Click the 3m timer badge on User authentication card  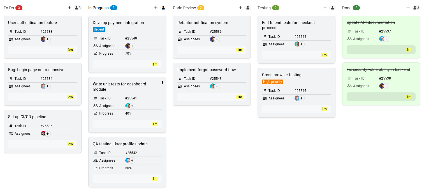[70, 50]
